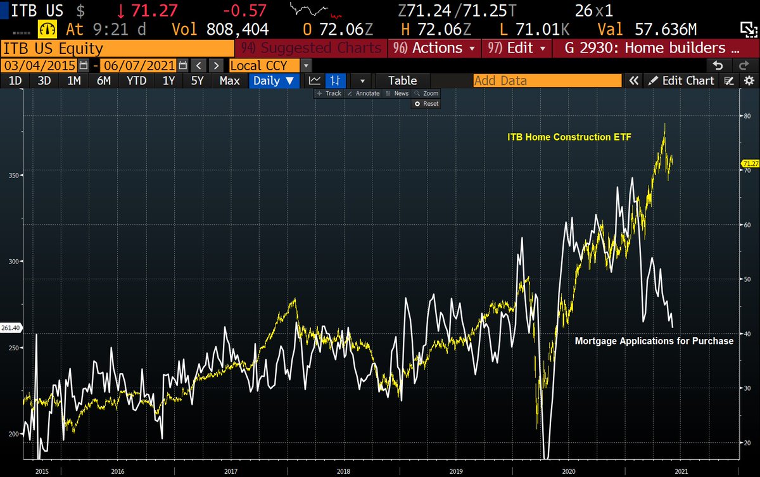Click the undo arrow icon

tap(718, 65)
